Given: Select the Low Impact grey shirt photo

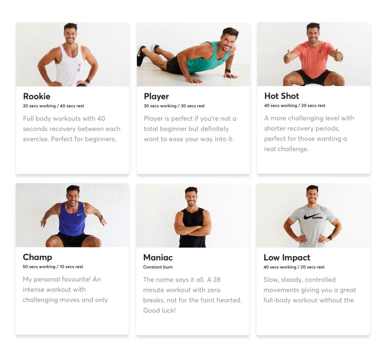Looking at the screenshot, I should coord(313,215).
